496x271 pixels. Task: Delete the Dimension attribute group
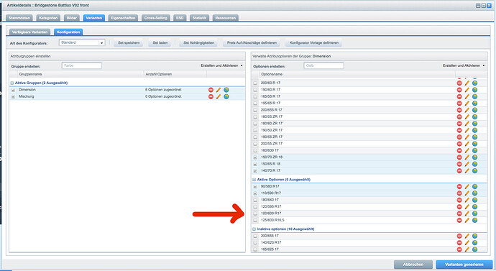coord(211,90)
